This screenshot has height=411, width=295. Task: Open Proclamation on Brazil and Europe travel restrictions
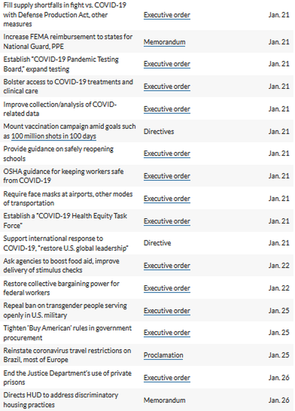click(163, 355)
